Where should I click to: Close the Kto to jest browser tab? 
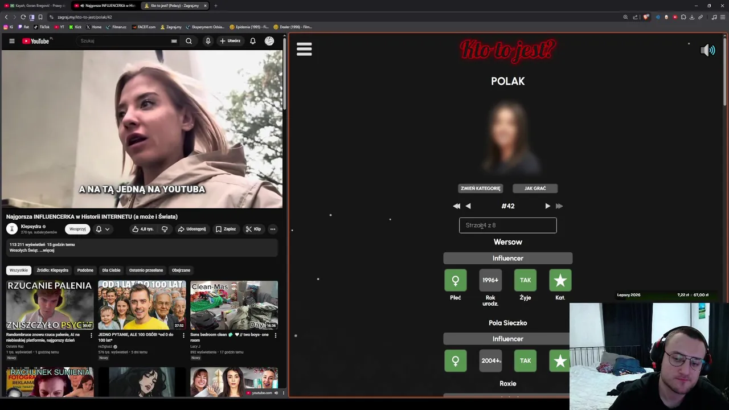point(205,6)
